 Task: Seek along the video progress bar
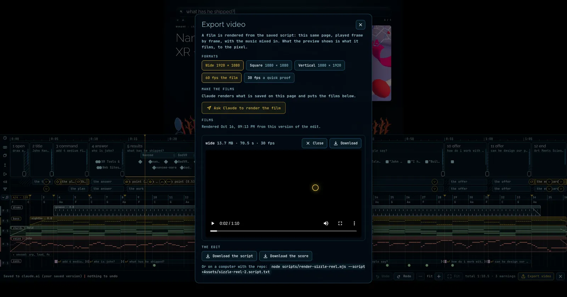[283, 231]
